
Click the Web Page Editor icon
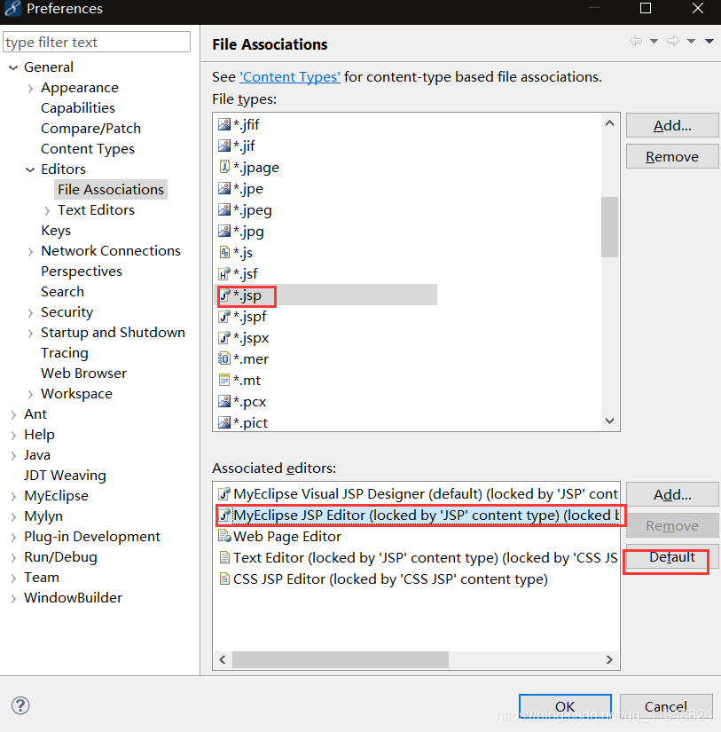(224, 537)
